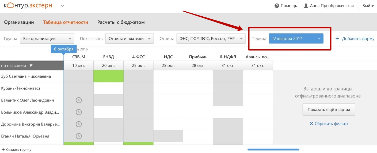This screenshot has width=377, height=153.
Task: Toggle the sort icon next to 'по названию'
Action: click(x=31, y=66)
